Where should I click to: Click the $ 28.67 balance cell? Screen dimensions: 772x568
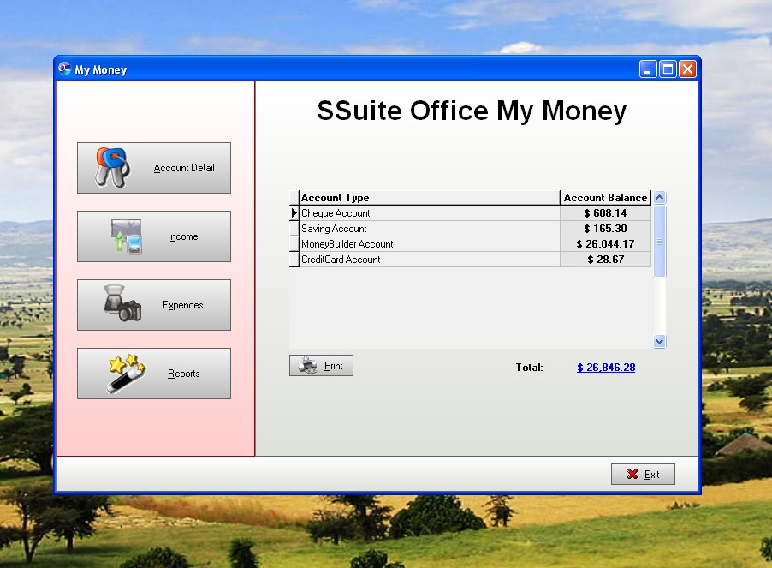[x=605, y=259]
